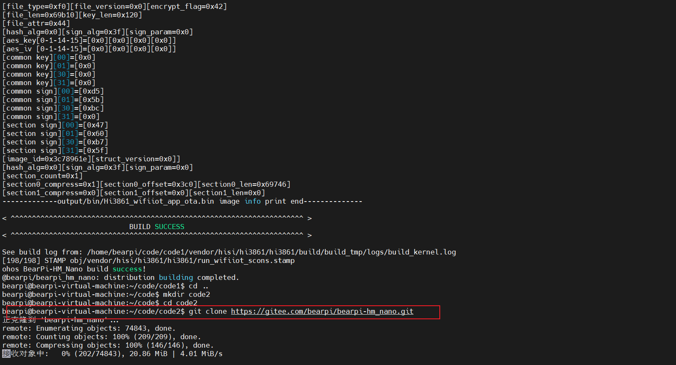Click the image_id=0x3c78961e line
676x365 pixels.
pos(91,159)
